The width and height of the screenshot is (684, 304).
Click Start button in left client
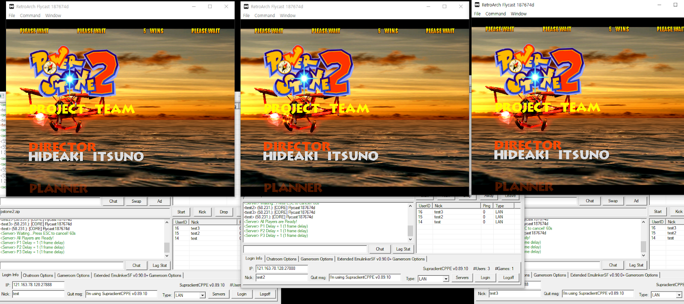181,212
